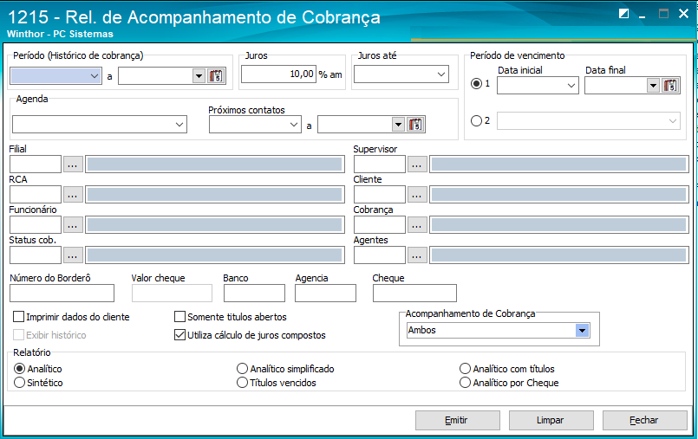
Task: Select Período de vencimento option 2
Action: click(476, 120)
